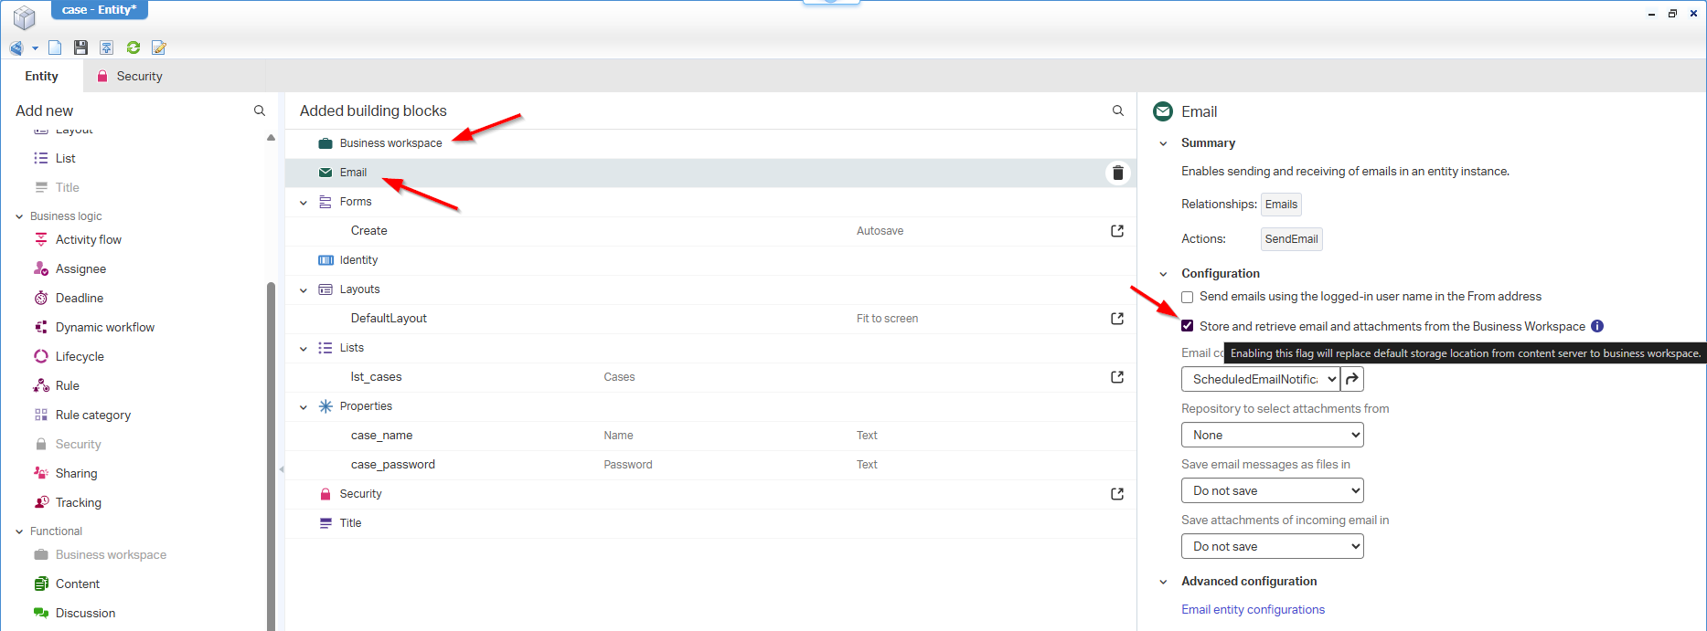Image resolution: width=1707 pixels, height=631 pixels.
Task: Click the SendEmail action tag
Action: pos(1291,239)
